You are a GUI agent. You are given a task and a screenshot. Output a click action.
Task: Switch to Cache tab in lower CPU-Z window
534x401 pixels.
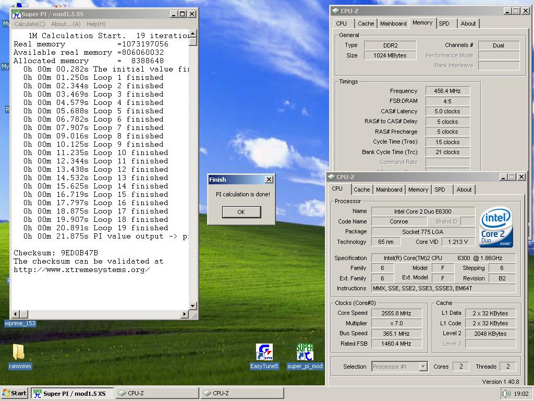click(x=362, y=190)
